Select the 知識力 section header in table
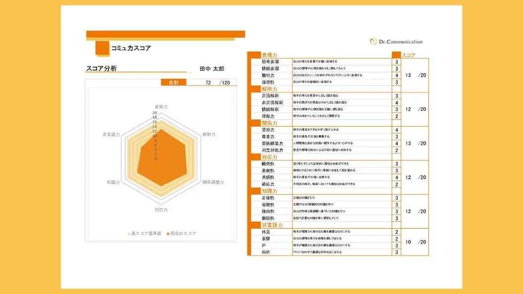The image size is (523, 294). click(269, 191)
